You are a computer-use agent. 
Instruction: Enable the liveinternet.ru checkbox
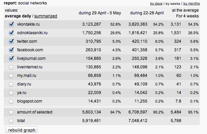[x=11, y=67]
